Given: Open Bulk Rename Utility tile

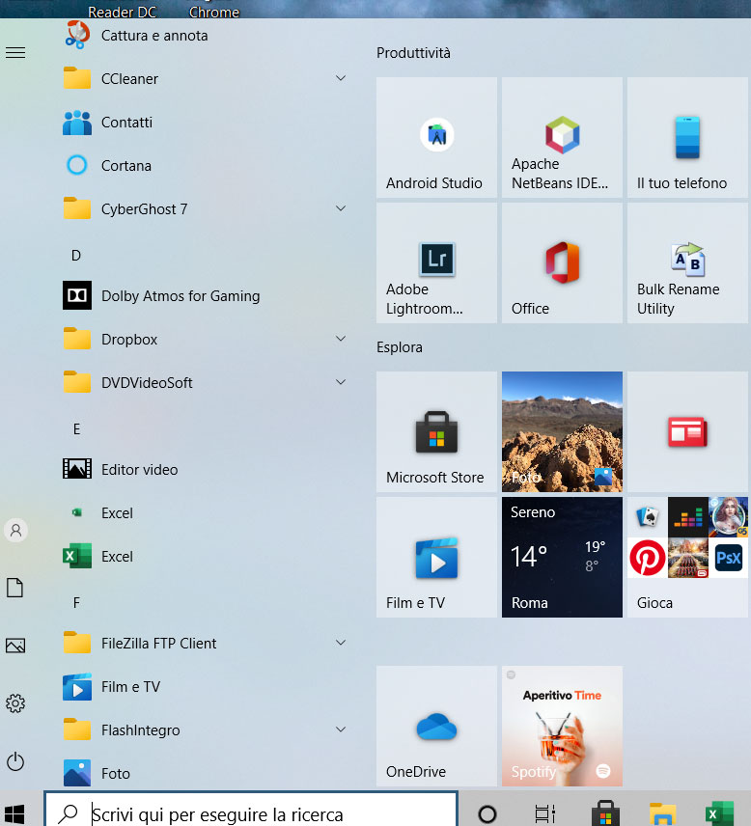Looking at the screenshot, I should point(687,262).
